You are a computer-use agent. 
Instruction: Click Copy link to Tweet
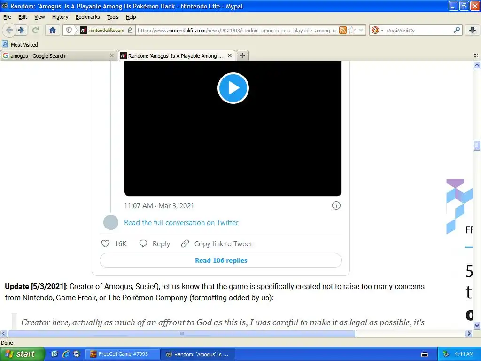point(223,244)
